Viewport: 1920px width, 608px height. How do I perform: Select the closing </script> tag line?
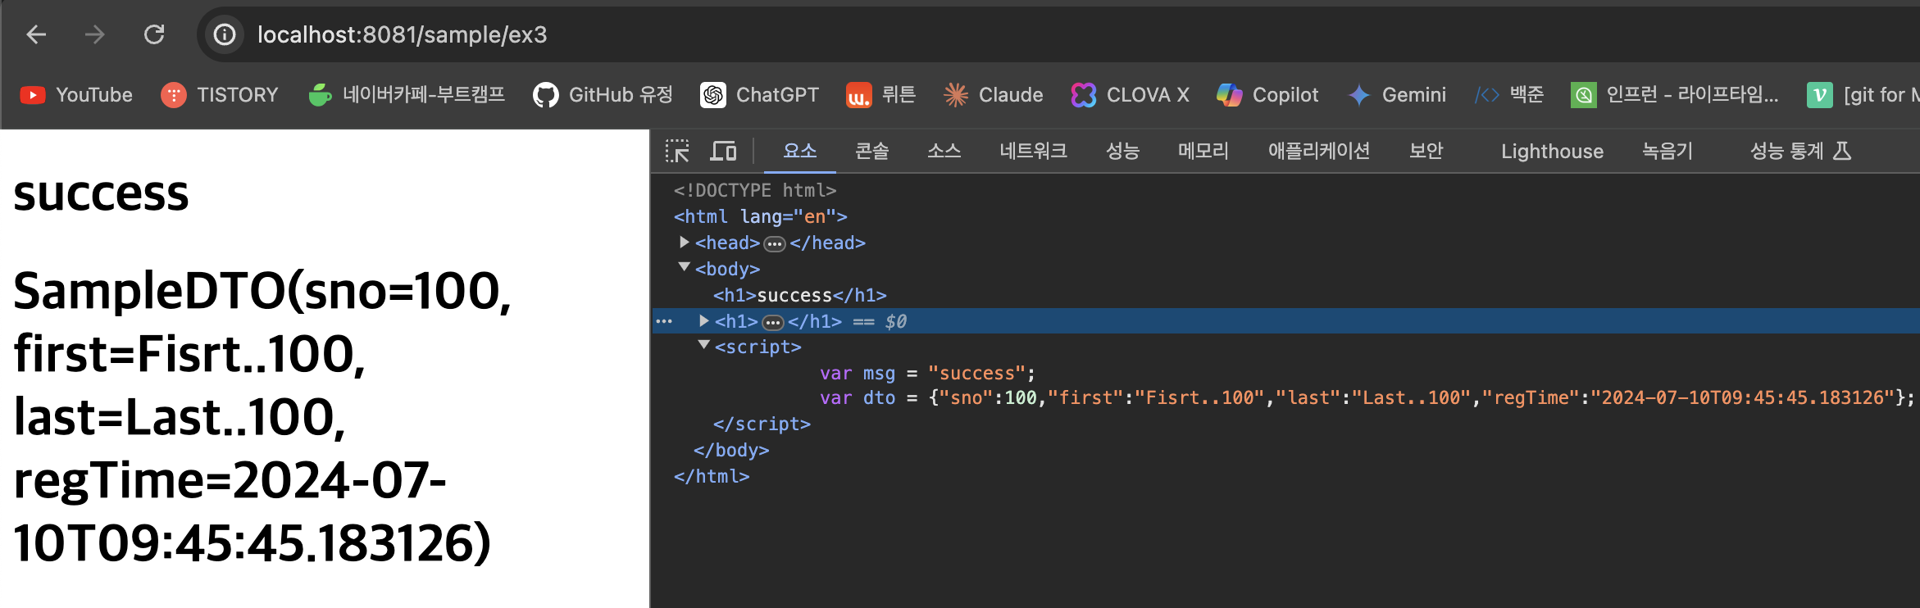[x=762, y=424]
